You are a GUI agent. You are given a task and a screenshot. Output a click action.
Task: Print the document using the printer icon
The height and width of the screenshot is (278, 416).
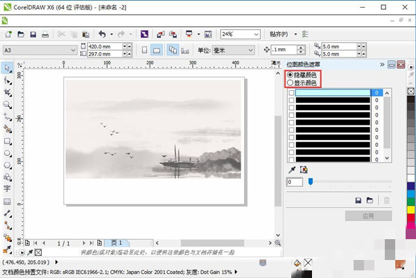(x=45, y=34)
